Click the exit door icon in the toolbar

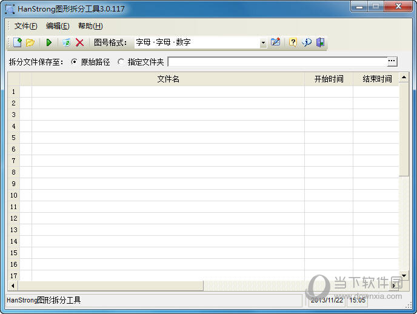(320, 42)
